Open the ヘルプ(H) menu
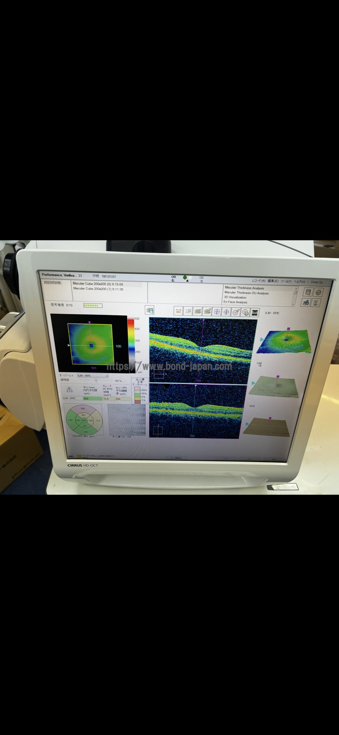 coord(299,281)
